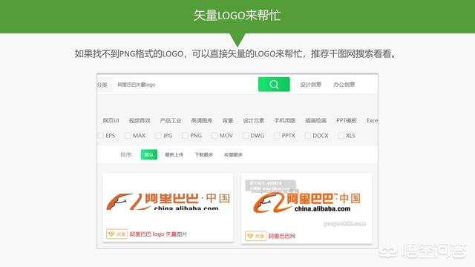Tick the MOV format checkbox

tap(214, 135)
